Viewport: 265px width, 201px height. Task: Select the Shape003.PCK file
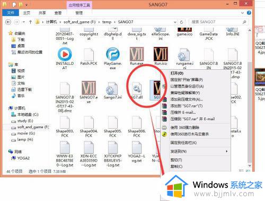pyautogui.click(x=65, y=122)
